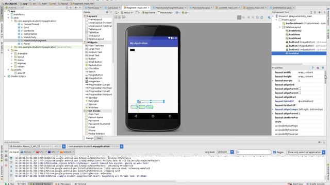Select alex.ttf in the assets folder
This screenshot has width=330, height=185.
point(21,73)
